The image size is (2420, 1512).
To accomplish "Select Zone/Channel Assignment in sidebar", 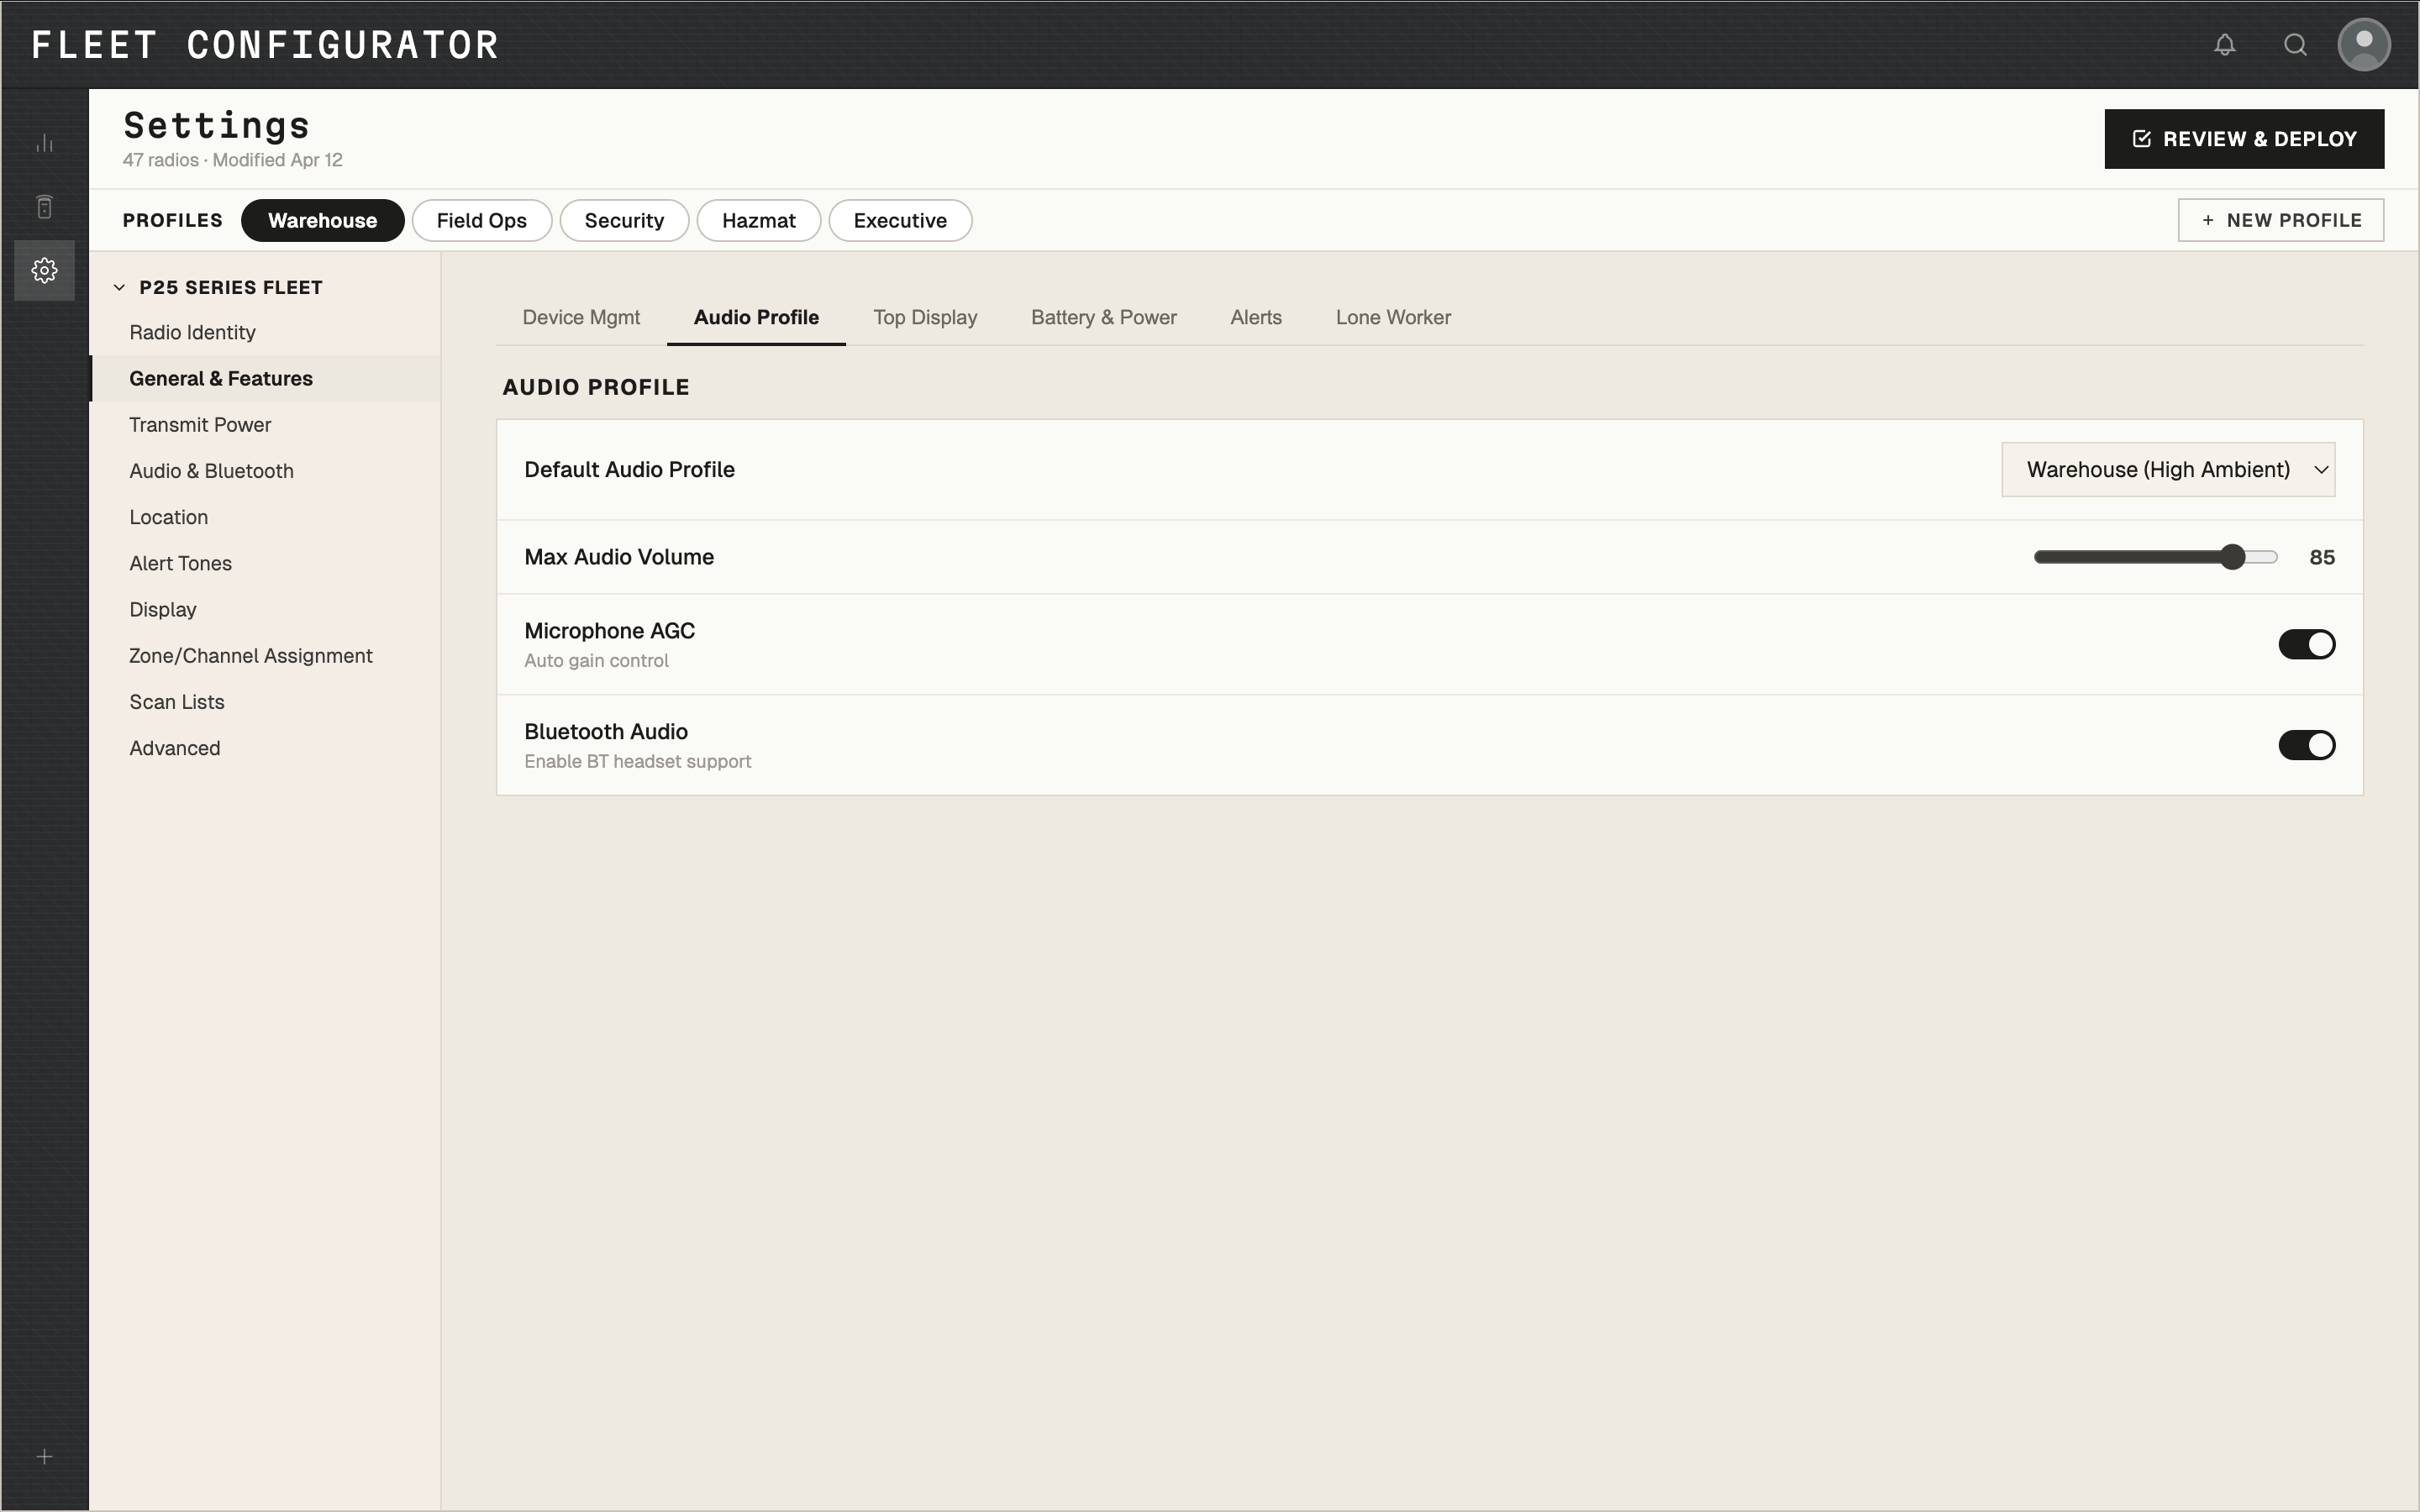I will point(250,656).
